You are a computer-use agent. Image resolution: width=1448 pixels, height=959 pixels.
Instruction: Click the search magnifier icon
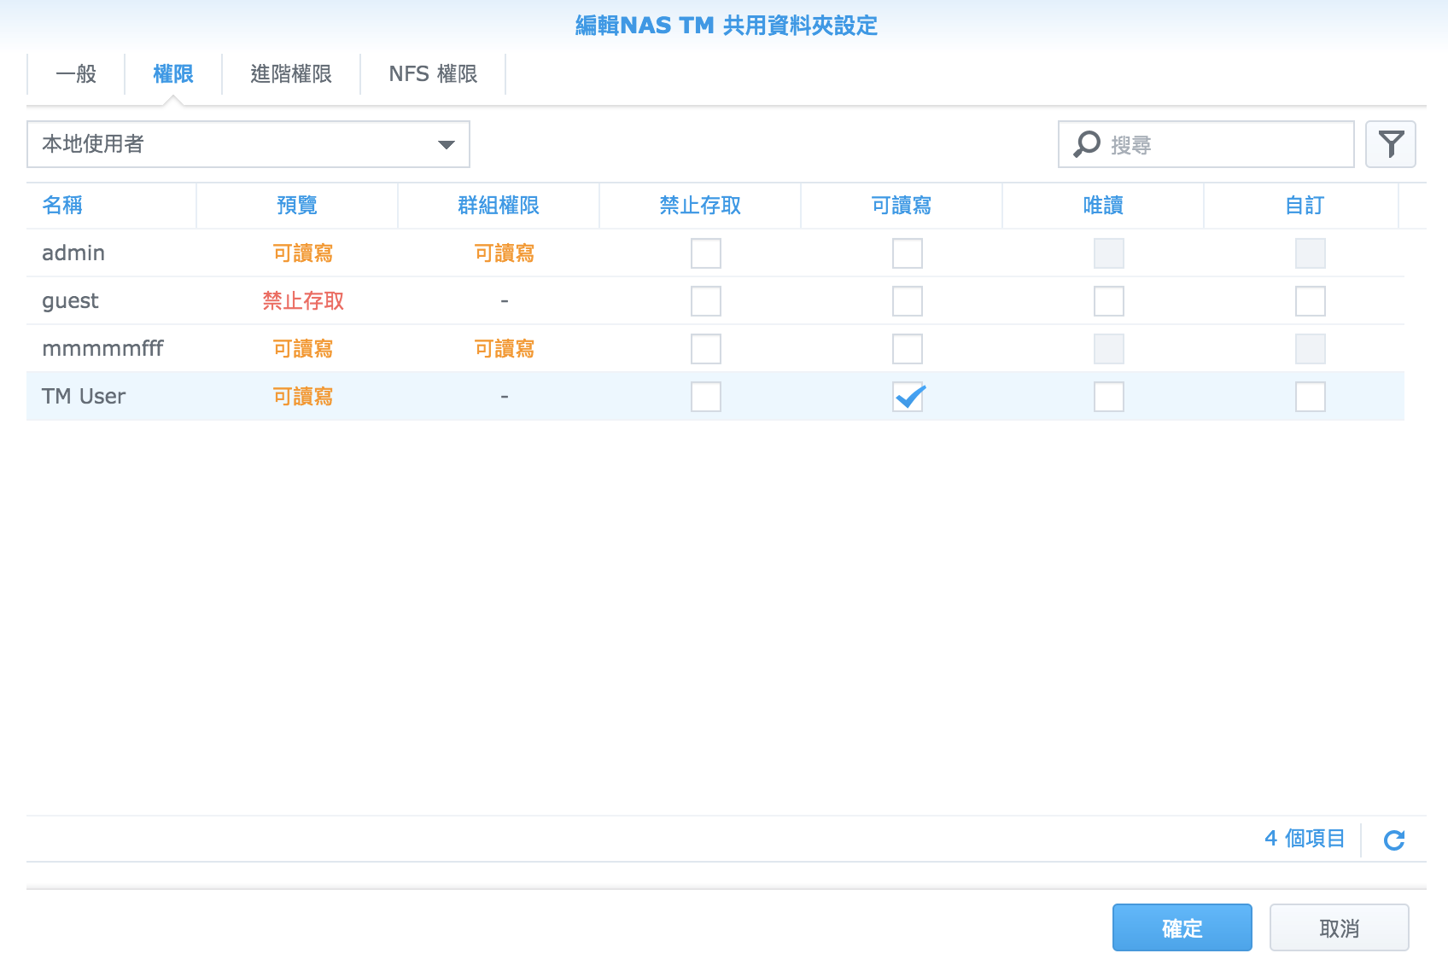(x=1086, y=144)
